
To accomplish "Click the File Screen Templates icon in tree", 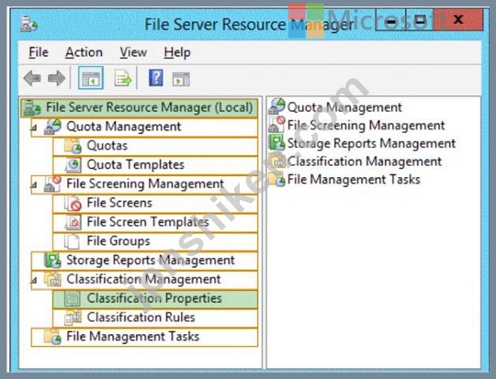I will coord(73,222).
